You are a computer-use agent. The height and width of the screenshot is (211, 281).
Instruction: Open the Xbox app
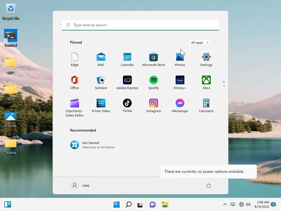pyautogui.click(x=206, y=83)
